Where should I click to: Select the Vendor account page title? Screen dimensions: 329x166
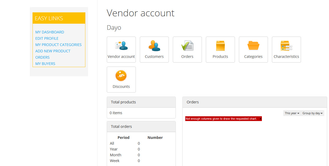coord(141,13)
